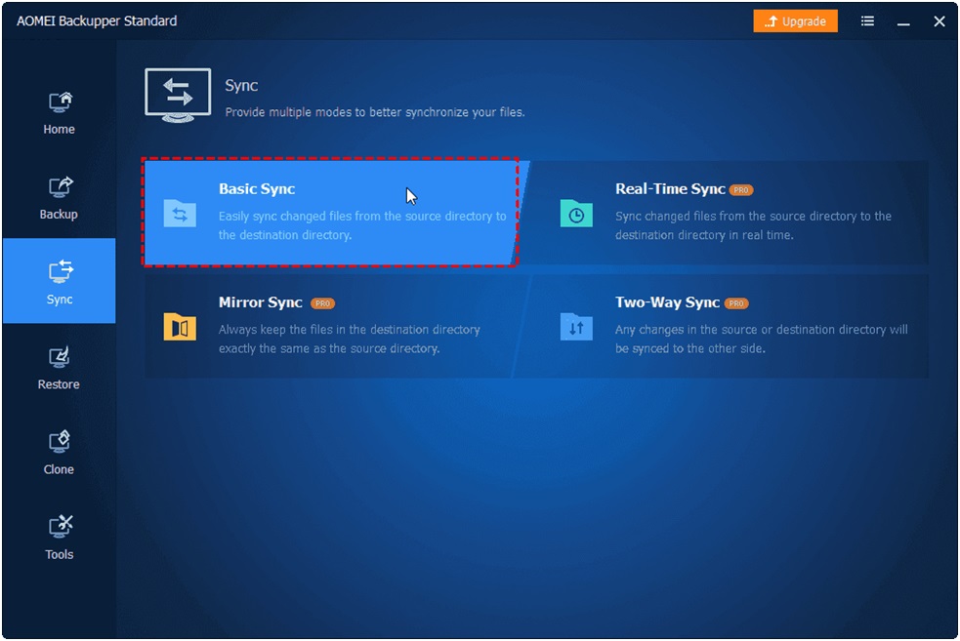Click the Basic Sync folder icon
The image size is (960, 641).
click(179, 214)
